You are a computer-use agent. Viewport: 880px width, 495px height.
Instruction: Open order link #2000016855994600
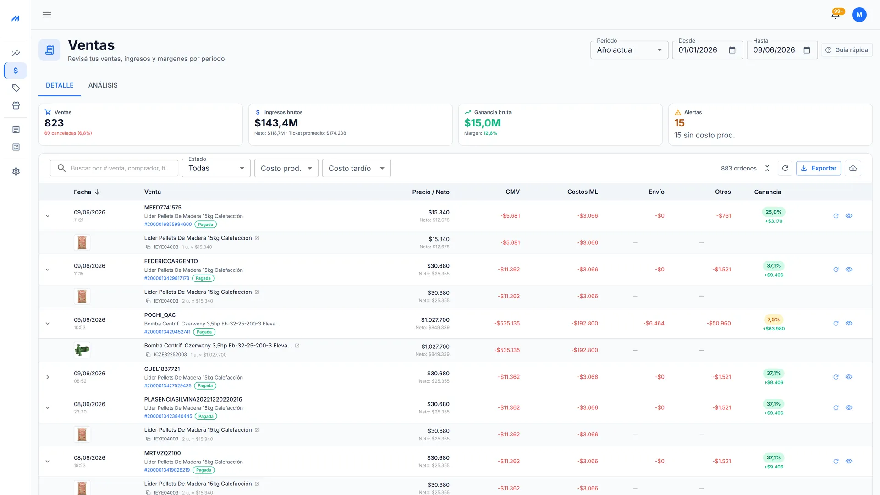pos(168,225)
